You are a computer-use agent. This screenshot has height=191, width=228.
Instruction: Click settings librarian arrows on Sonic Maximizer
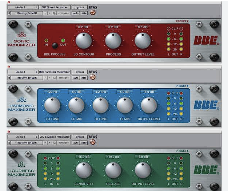coord(9,13)
